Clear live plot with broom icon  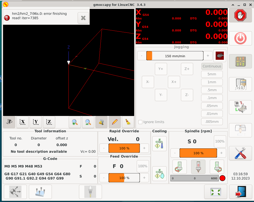click(128, 122)
